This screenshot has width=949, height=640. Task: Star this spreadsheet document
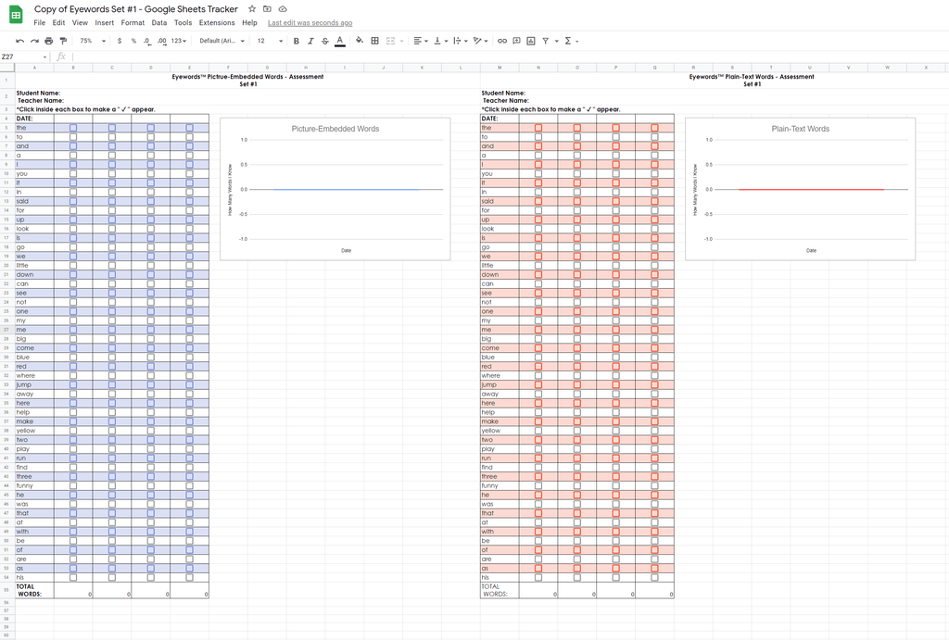coord(252,9)
